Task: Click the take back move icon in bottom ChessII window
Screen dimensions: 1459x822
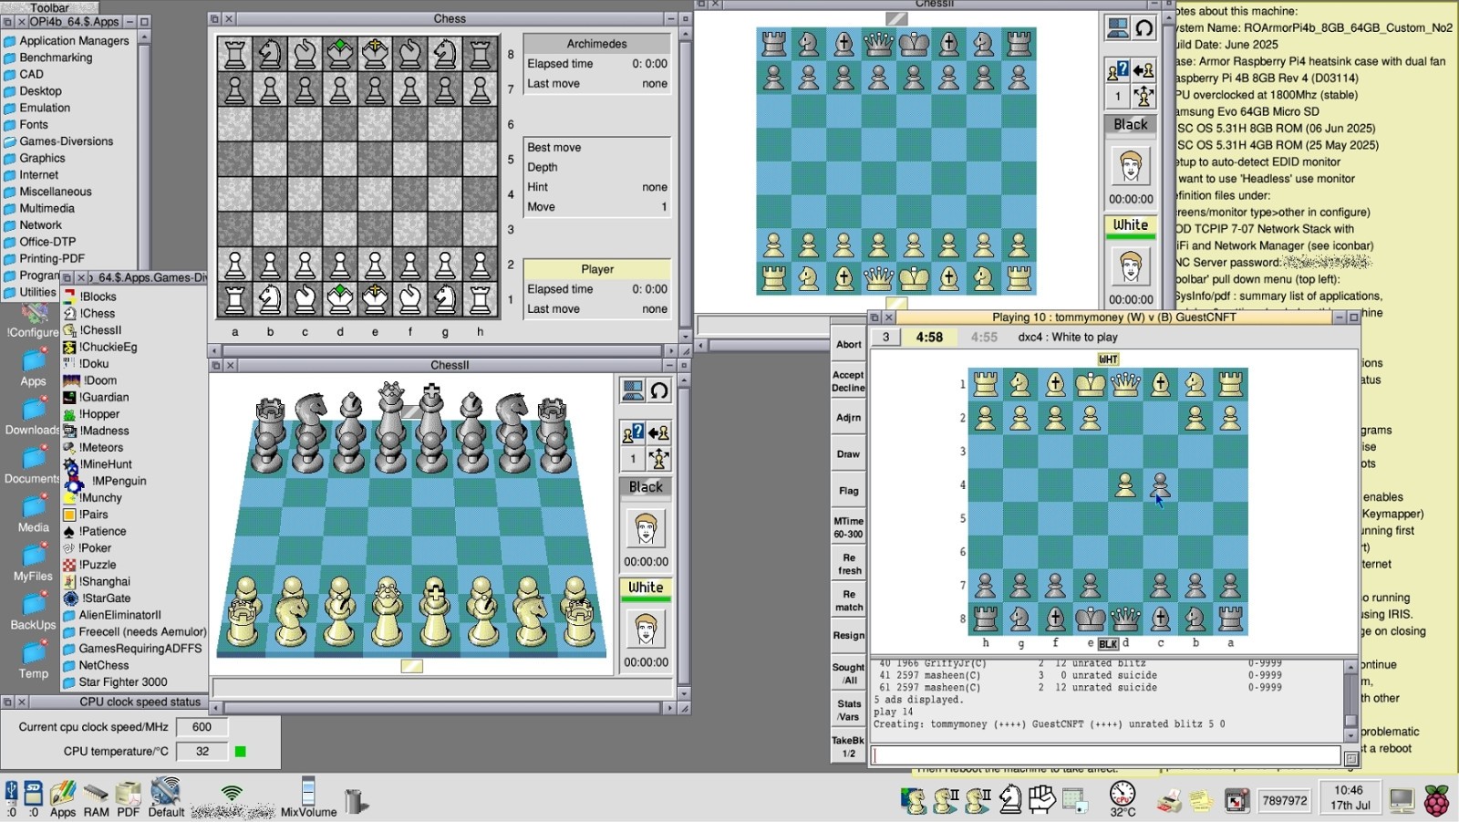Action: point(658,432)
